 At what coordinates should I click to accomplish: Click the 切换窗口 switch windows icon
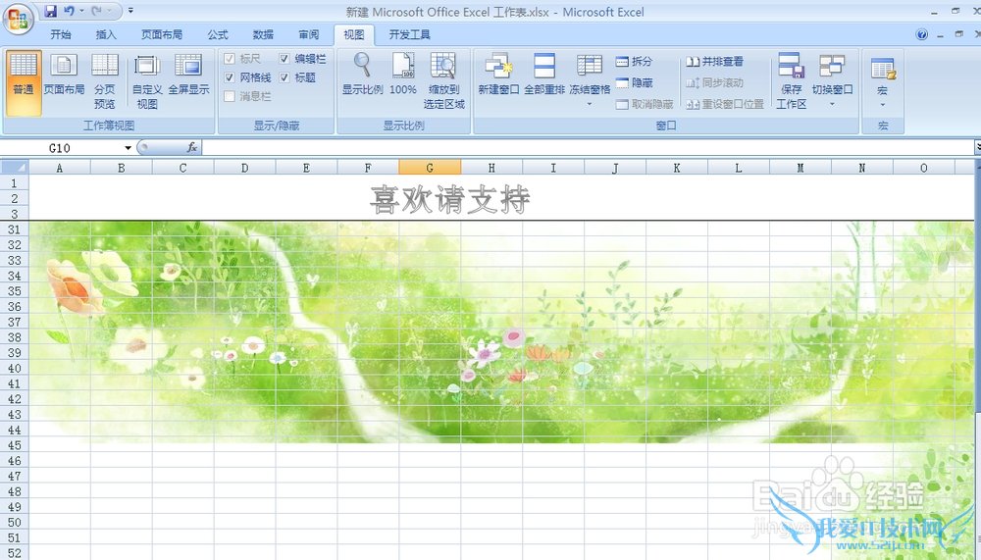coord(832,66)
